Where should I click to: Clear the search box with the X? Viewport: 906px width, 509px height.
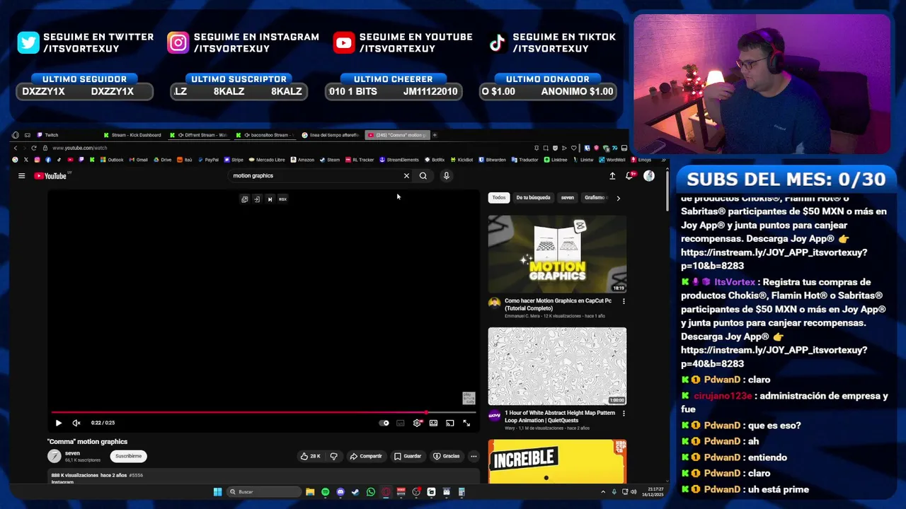click(406, 176)
